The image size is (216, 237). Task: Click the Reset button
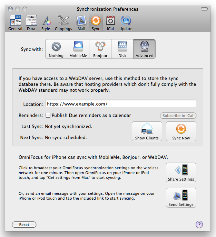24,225
